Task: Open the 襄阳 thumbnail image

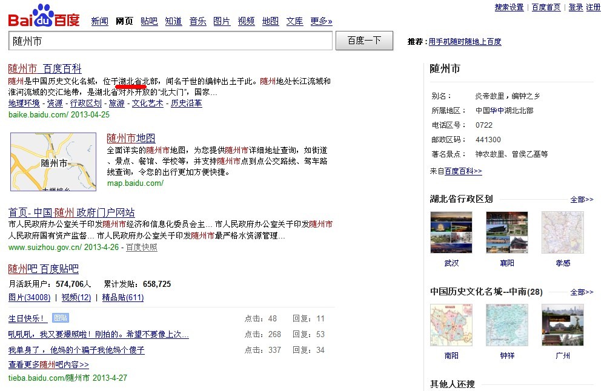Action: (x=507, y=232)
